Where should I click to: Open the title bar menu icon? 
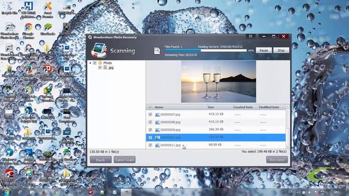coord(250,36)
